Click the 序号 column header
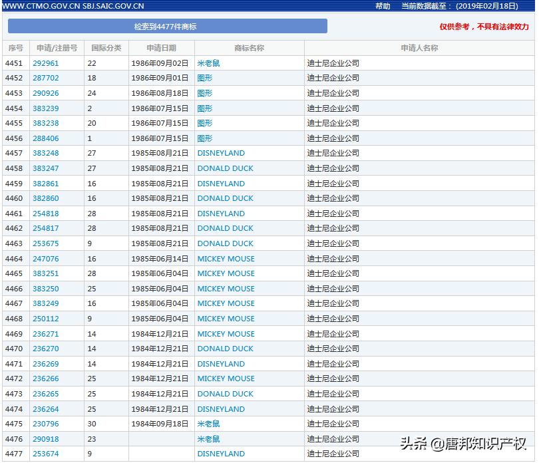Screen dimensions: 539x463 [x=15, y=47]
